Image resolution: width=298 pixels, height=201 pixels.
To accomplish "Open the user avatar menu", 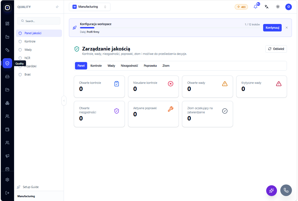I will click(288, 7).
